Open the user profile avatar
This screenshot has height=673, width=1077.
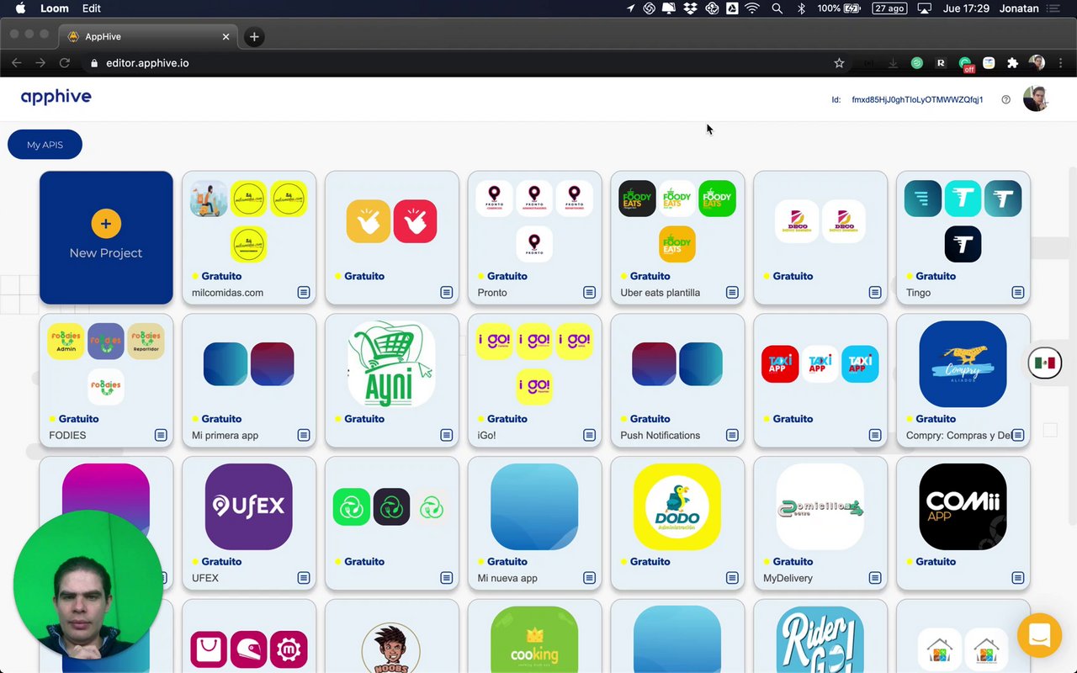1036,98
